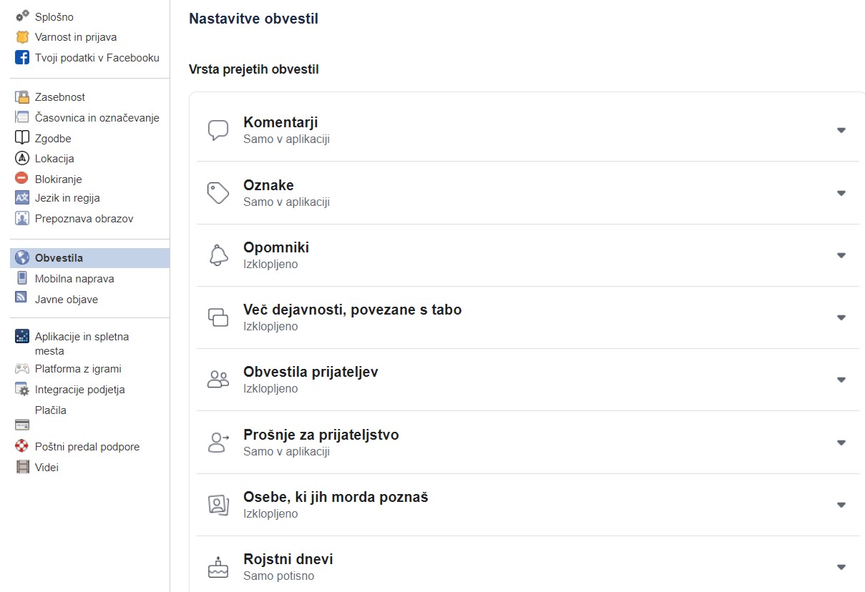
Task: Click the tag icon beside Oznake
Action: [x=218, y=192]
